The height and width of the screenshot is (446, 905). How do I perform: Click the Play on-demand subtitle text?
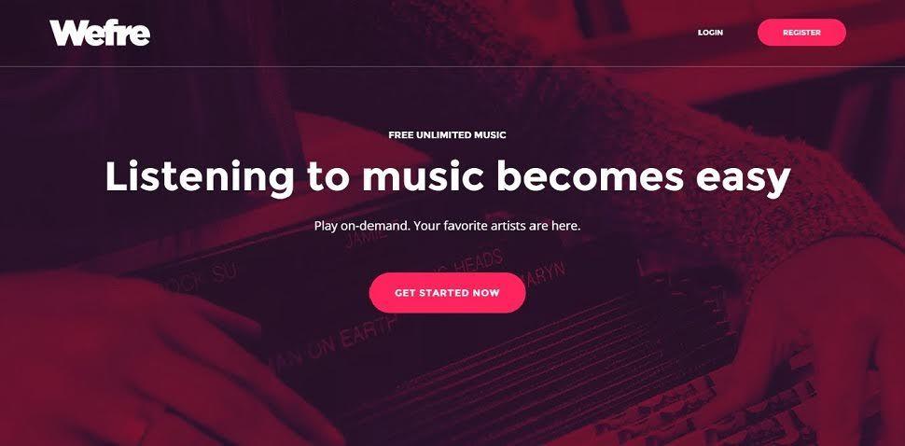pyautogui.click(x=362, y=226)
